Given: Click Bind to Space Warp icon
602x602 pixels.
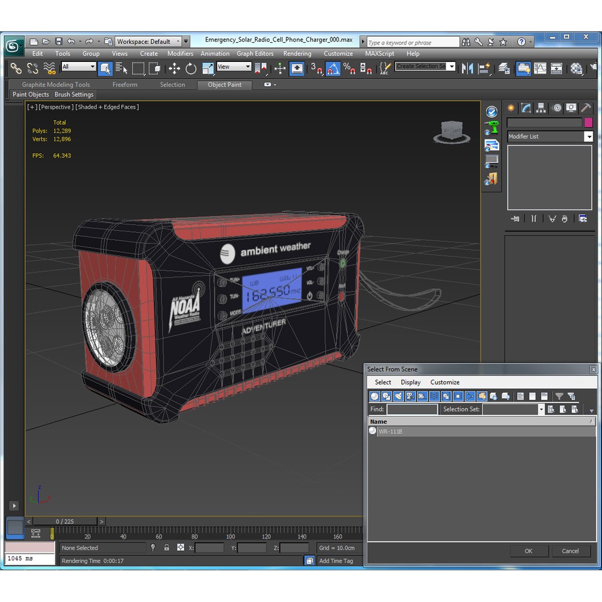Looking at the screenshot, I should pyautogui.click(x=50, y=69).
